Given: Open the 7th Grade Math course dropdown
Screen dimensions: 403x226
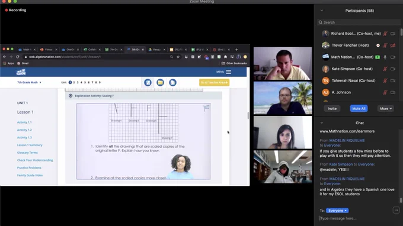Looking at the screenshot, I should point(29,82).
